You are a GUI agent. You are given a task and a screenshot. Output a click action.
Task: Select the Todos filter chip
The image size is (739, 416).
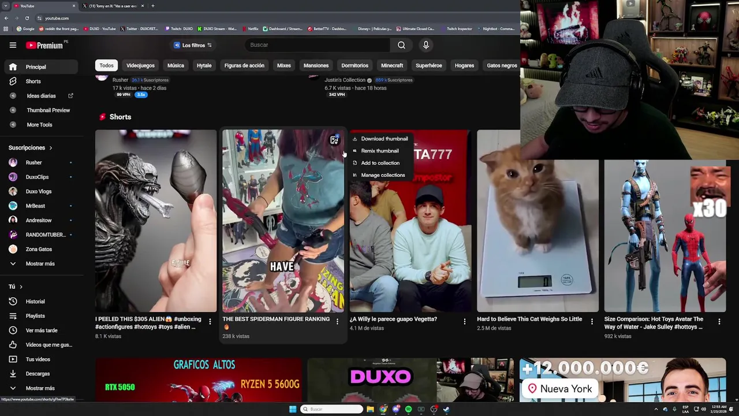click(x=106, y=65)
